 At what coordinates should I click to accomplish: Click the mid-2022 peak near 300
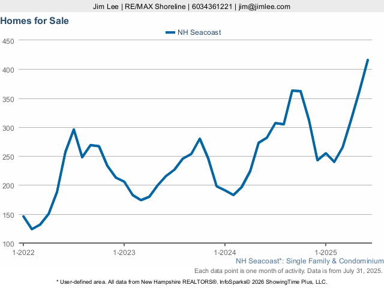click(x=74, y=130)
